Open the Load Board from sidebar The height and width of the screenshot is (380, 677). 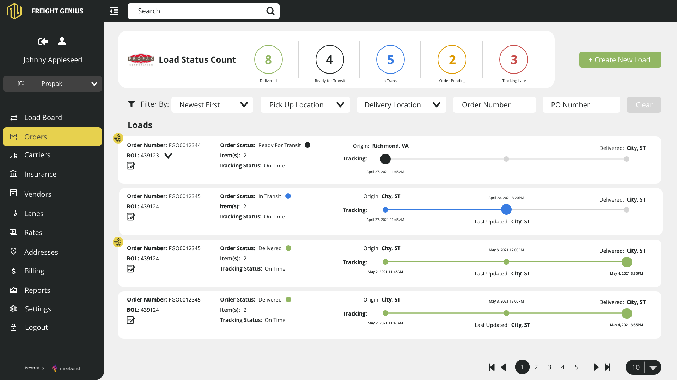pyautogui.click(x=43, y=117)
